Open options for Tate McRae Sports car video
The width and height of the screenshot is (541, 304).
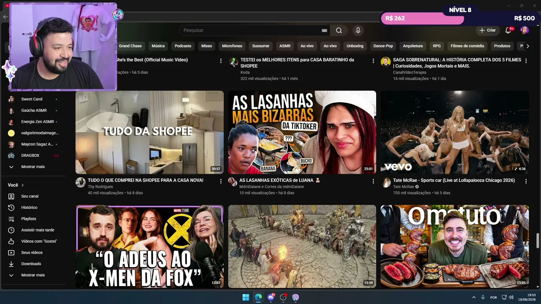[x=526, y=181]
